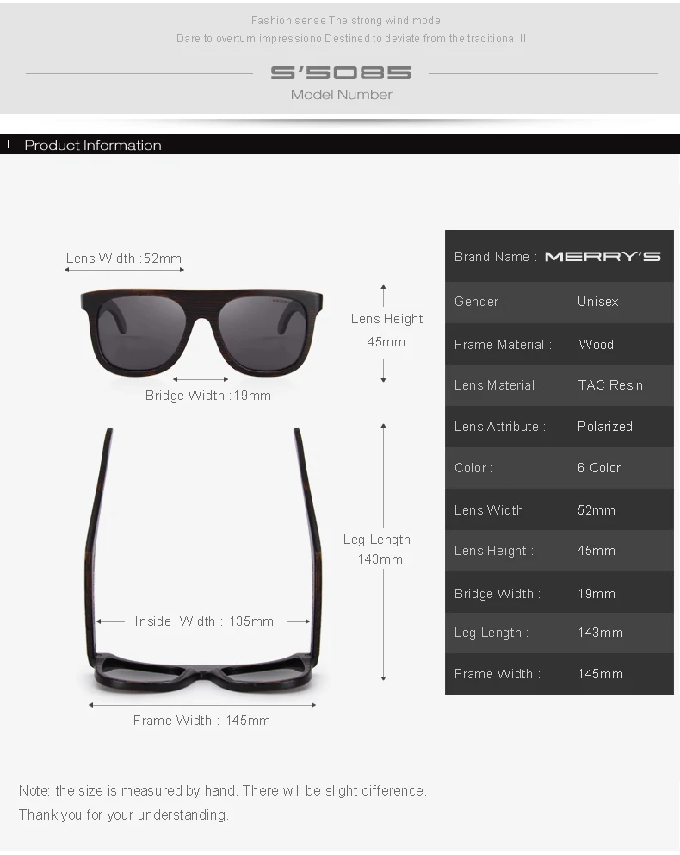Screen dimensions: 680x855
Task: Click 'Lens Width :52mm' label above the glasses
Action: click(x=124, y=259)
